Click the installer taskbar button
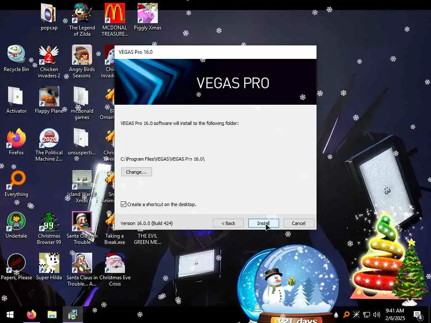Image resolution: width=431 pixels, height=323 pixels. tap(72, 315)
